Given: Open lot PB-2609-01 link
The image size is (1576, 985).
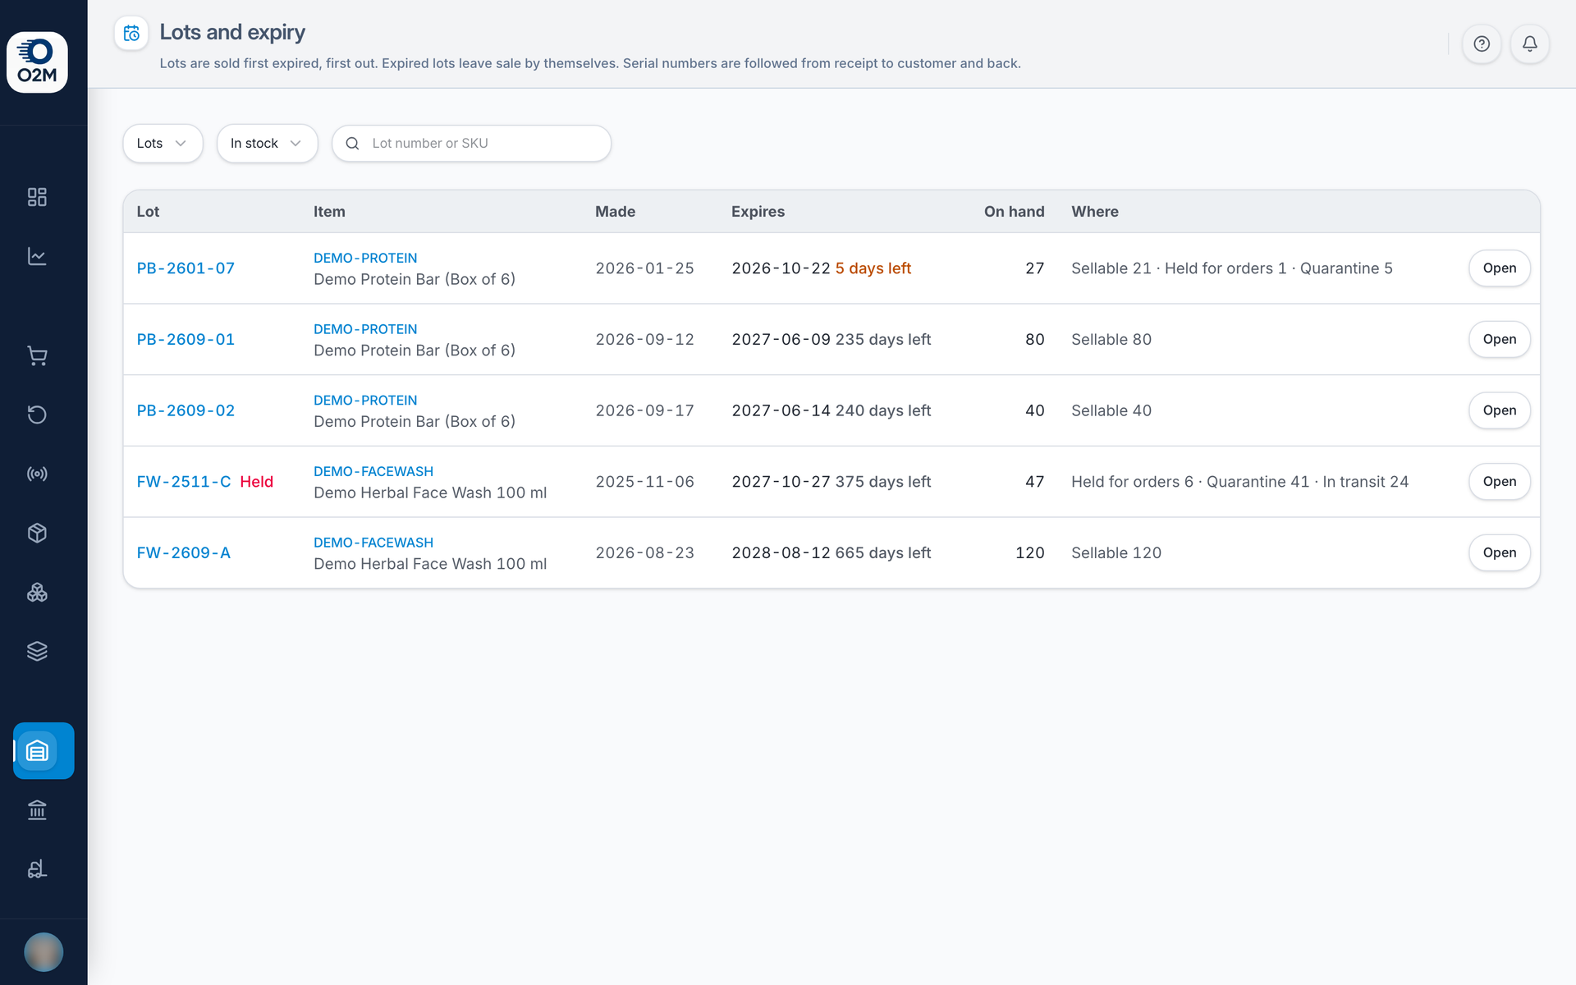Looking at the screenshot, I should [186, 340].
